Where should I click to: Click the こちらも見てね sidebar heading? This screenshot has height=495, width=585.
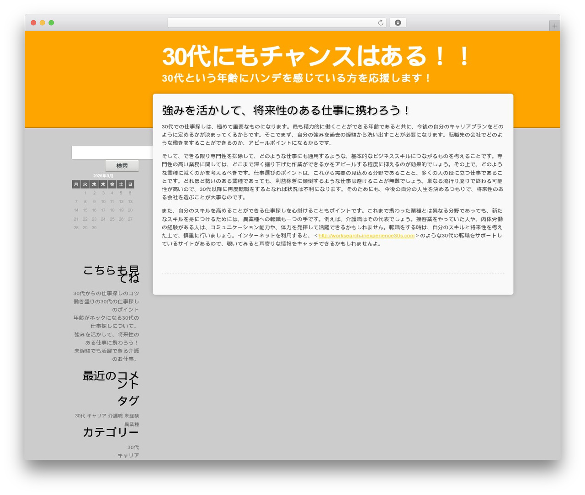click(111, 274)
